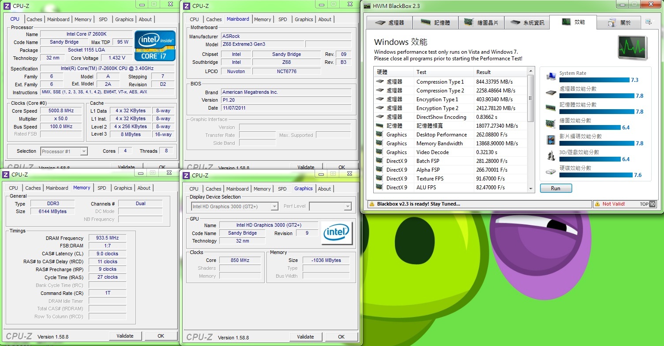The image size is (664, 346).
Task: Open Caches tab in CPU-Z window showing Processor
Action: pyautogui.click(x=34, y=19)
